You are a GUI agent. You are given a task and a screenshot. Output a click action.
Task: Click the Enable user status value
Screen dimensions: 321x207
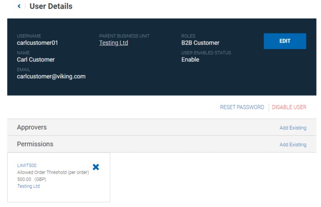pyautogui.click(x=190, y=59)
